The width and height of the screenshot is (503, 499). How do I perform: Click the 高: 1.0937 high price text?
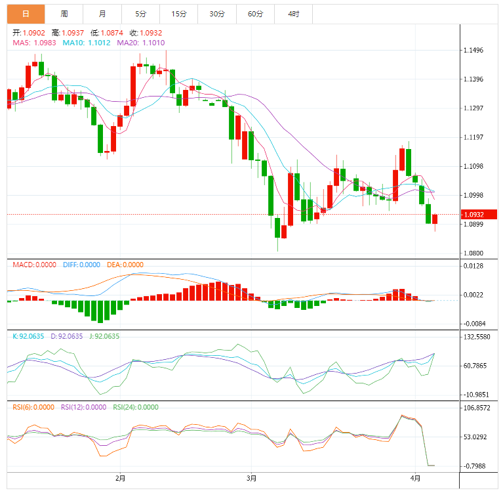pos(68,33)
